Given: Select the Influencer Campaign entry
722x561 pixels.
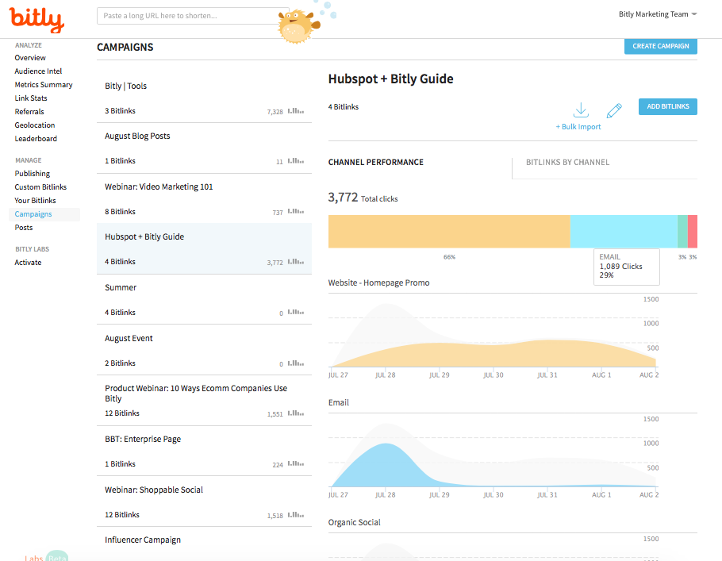Looking at the screenshot, I should coord(204,544).
